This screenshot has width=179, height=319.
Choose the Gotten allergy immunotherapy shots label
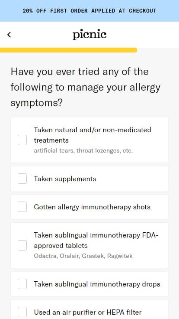(x=92, y=207)
